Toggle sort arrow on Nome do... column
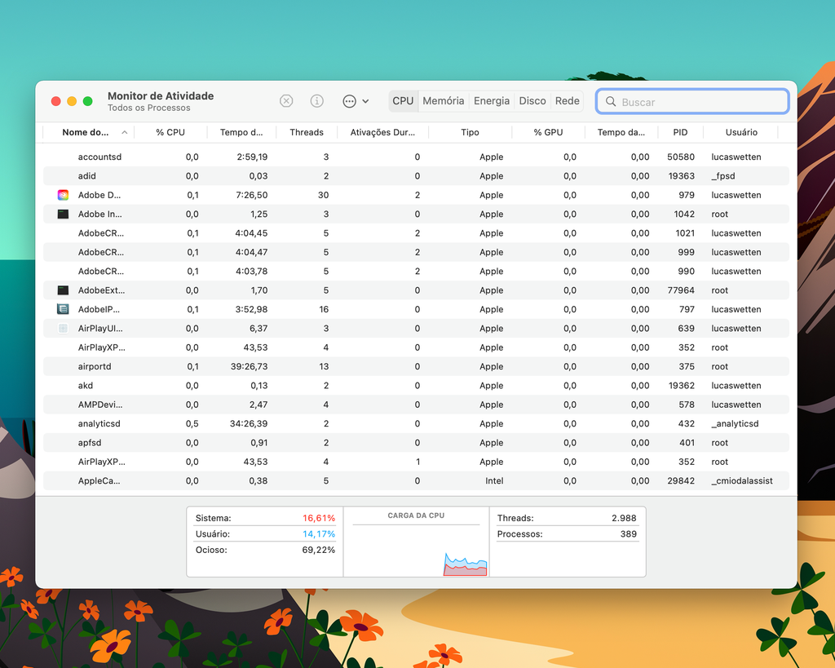835x668 pixels. (x=125, y=132)
